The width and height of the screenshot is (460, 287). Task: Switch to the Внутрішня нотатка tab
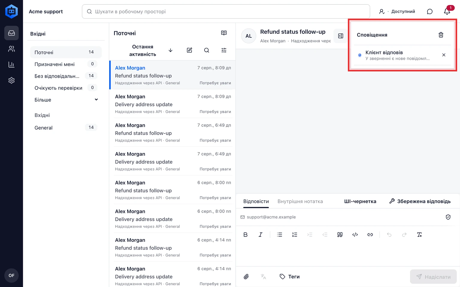(x=300, y=201)
